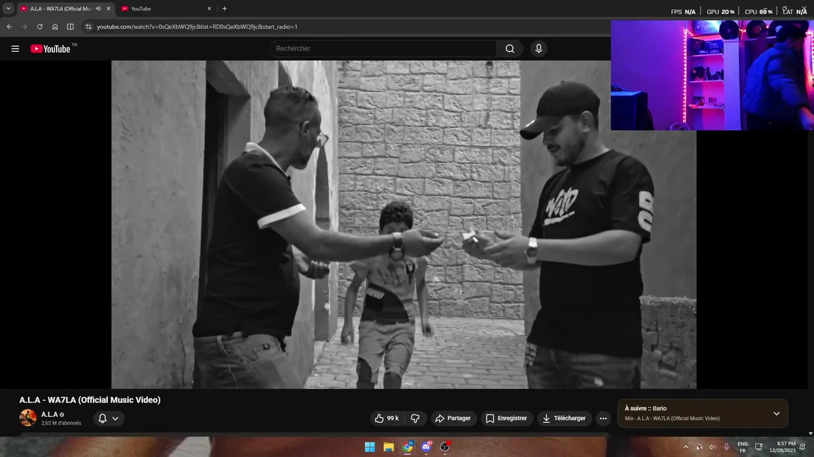Like the video with thumbs-up 99 k

pyautogui.click(x=387, y=418)
